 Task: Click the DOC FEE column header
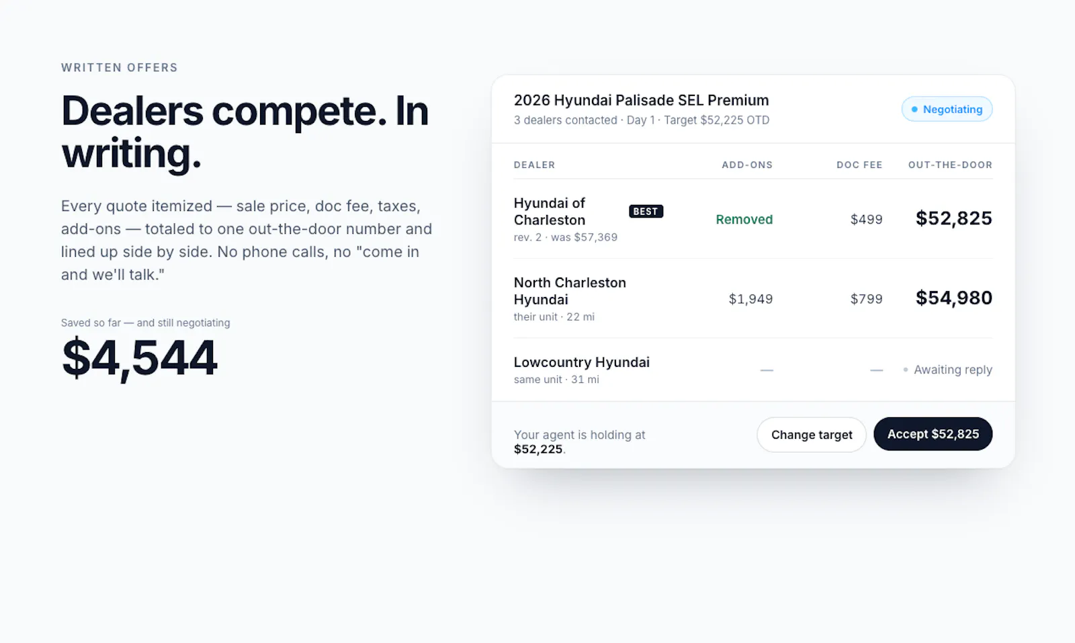859,165
